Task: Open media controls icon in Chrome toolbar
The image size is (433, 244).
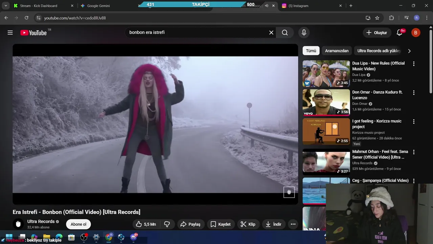Action: [406, 18]
